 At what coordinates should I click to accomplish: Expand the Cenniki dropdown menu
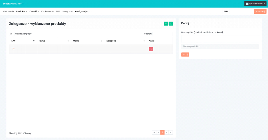[x=34, y=11]
